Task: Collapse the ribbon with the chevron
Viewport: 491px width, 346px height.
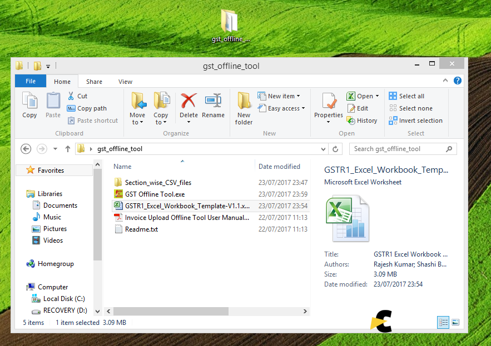Action: [445, 81]
